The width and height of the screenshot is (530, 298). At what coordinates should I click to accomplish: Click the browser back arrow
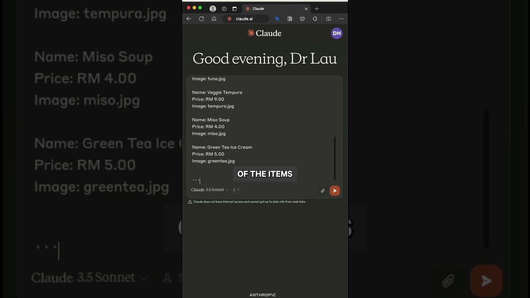click(189, 19)
